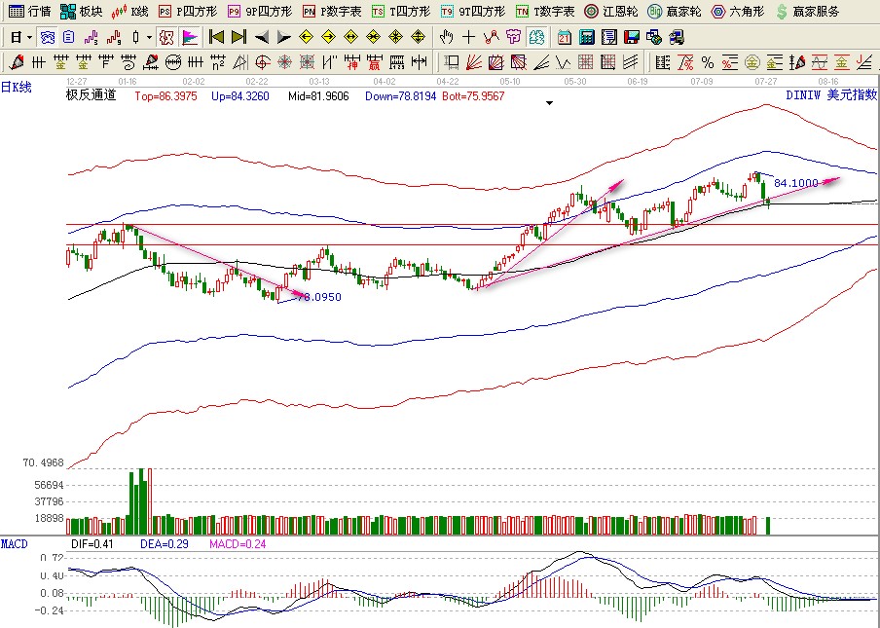Image resolution: width=880 pixels, height=628 pixels.
Task: Click the calculator icon
Action: click(586, 38)
